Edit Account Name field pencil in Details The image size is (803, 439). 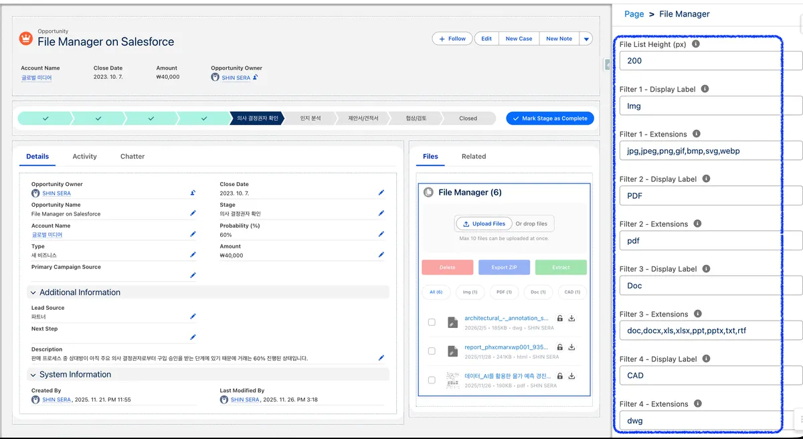(193, 234)
